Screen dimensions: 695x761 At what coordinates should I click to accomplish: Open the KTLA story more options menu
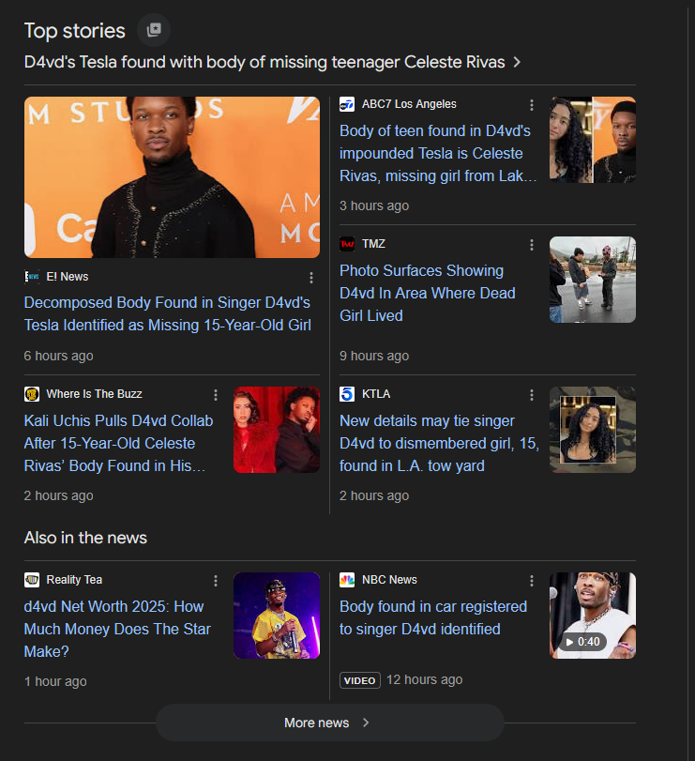tap(532, 394)
